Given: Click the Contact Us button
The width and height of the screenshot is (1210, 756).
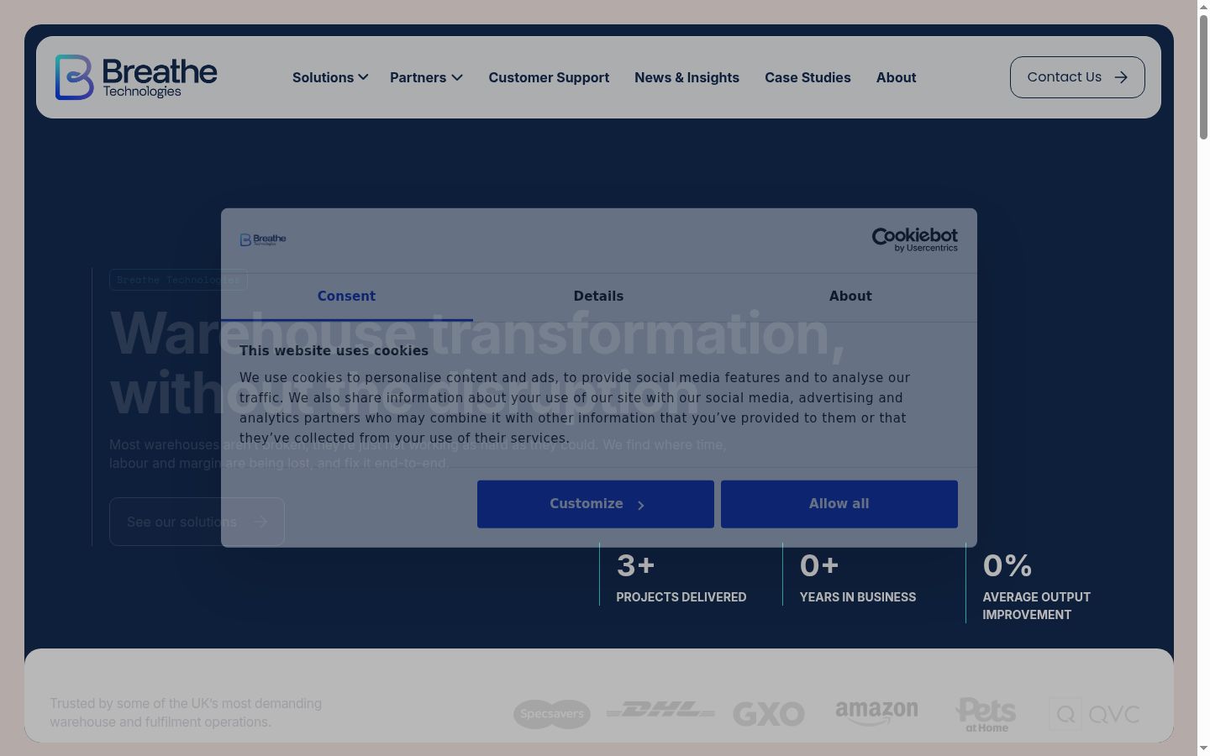Looking at the screenshot, I should tap(1077, 77).
